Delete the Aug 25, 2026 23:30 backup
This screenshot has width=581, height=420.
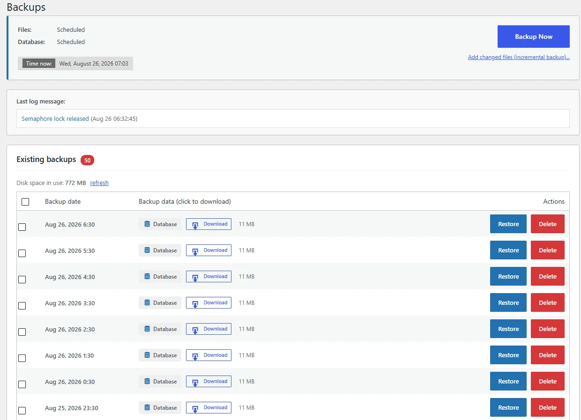point(548,407)
